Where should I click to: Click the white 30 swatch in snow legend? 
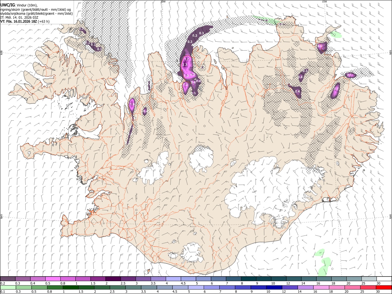(x=384, y=279)
